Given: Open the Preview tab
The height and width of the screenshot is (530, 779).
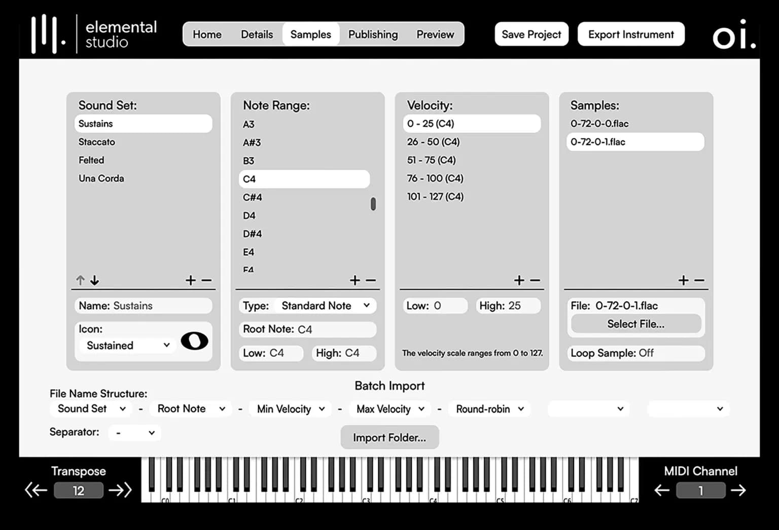Looking at the screenshot, I should [x=435, y=34].
